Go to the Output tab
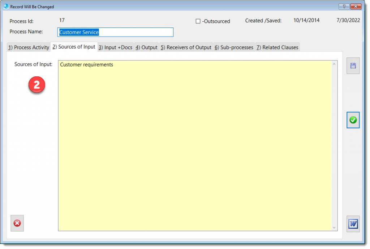This screenshot has width=370, height=249. click(147, 47)
